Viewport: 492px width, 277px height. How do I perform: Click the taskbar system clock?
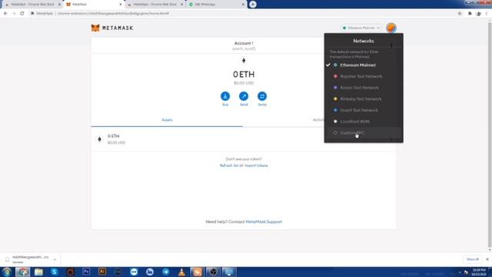click(x=479, y=272)
